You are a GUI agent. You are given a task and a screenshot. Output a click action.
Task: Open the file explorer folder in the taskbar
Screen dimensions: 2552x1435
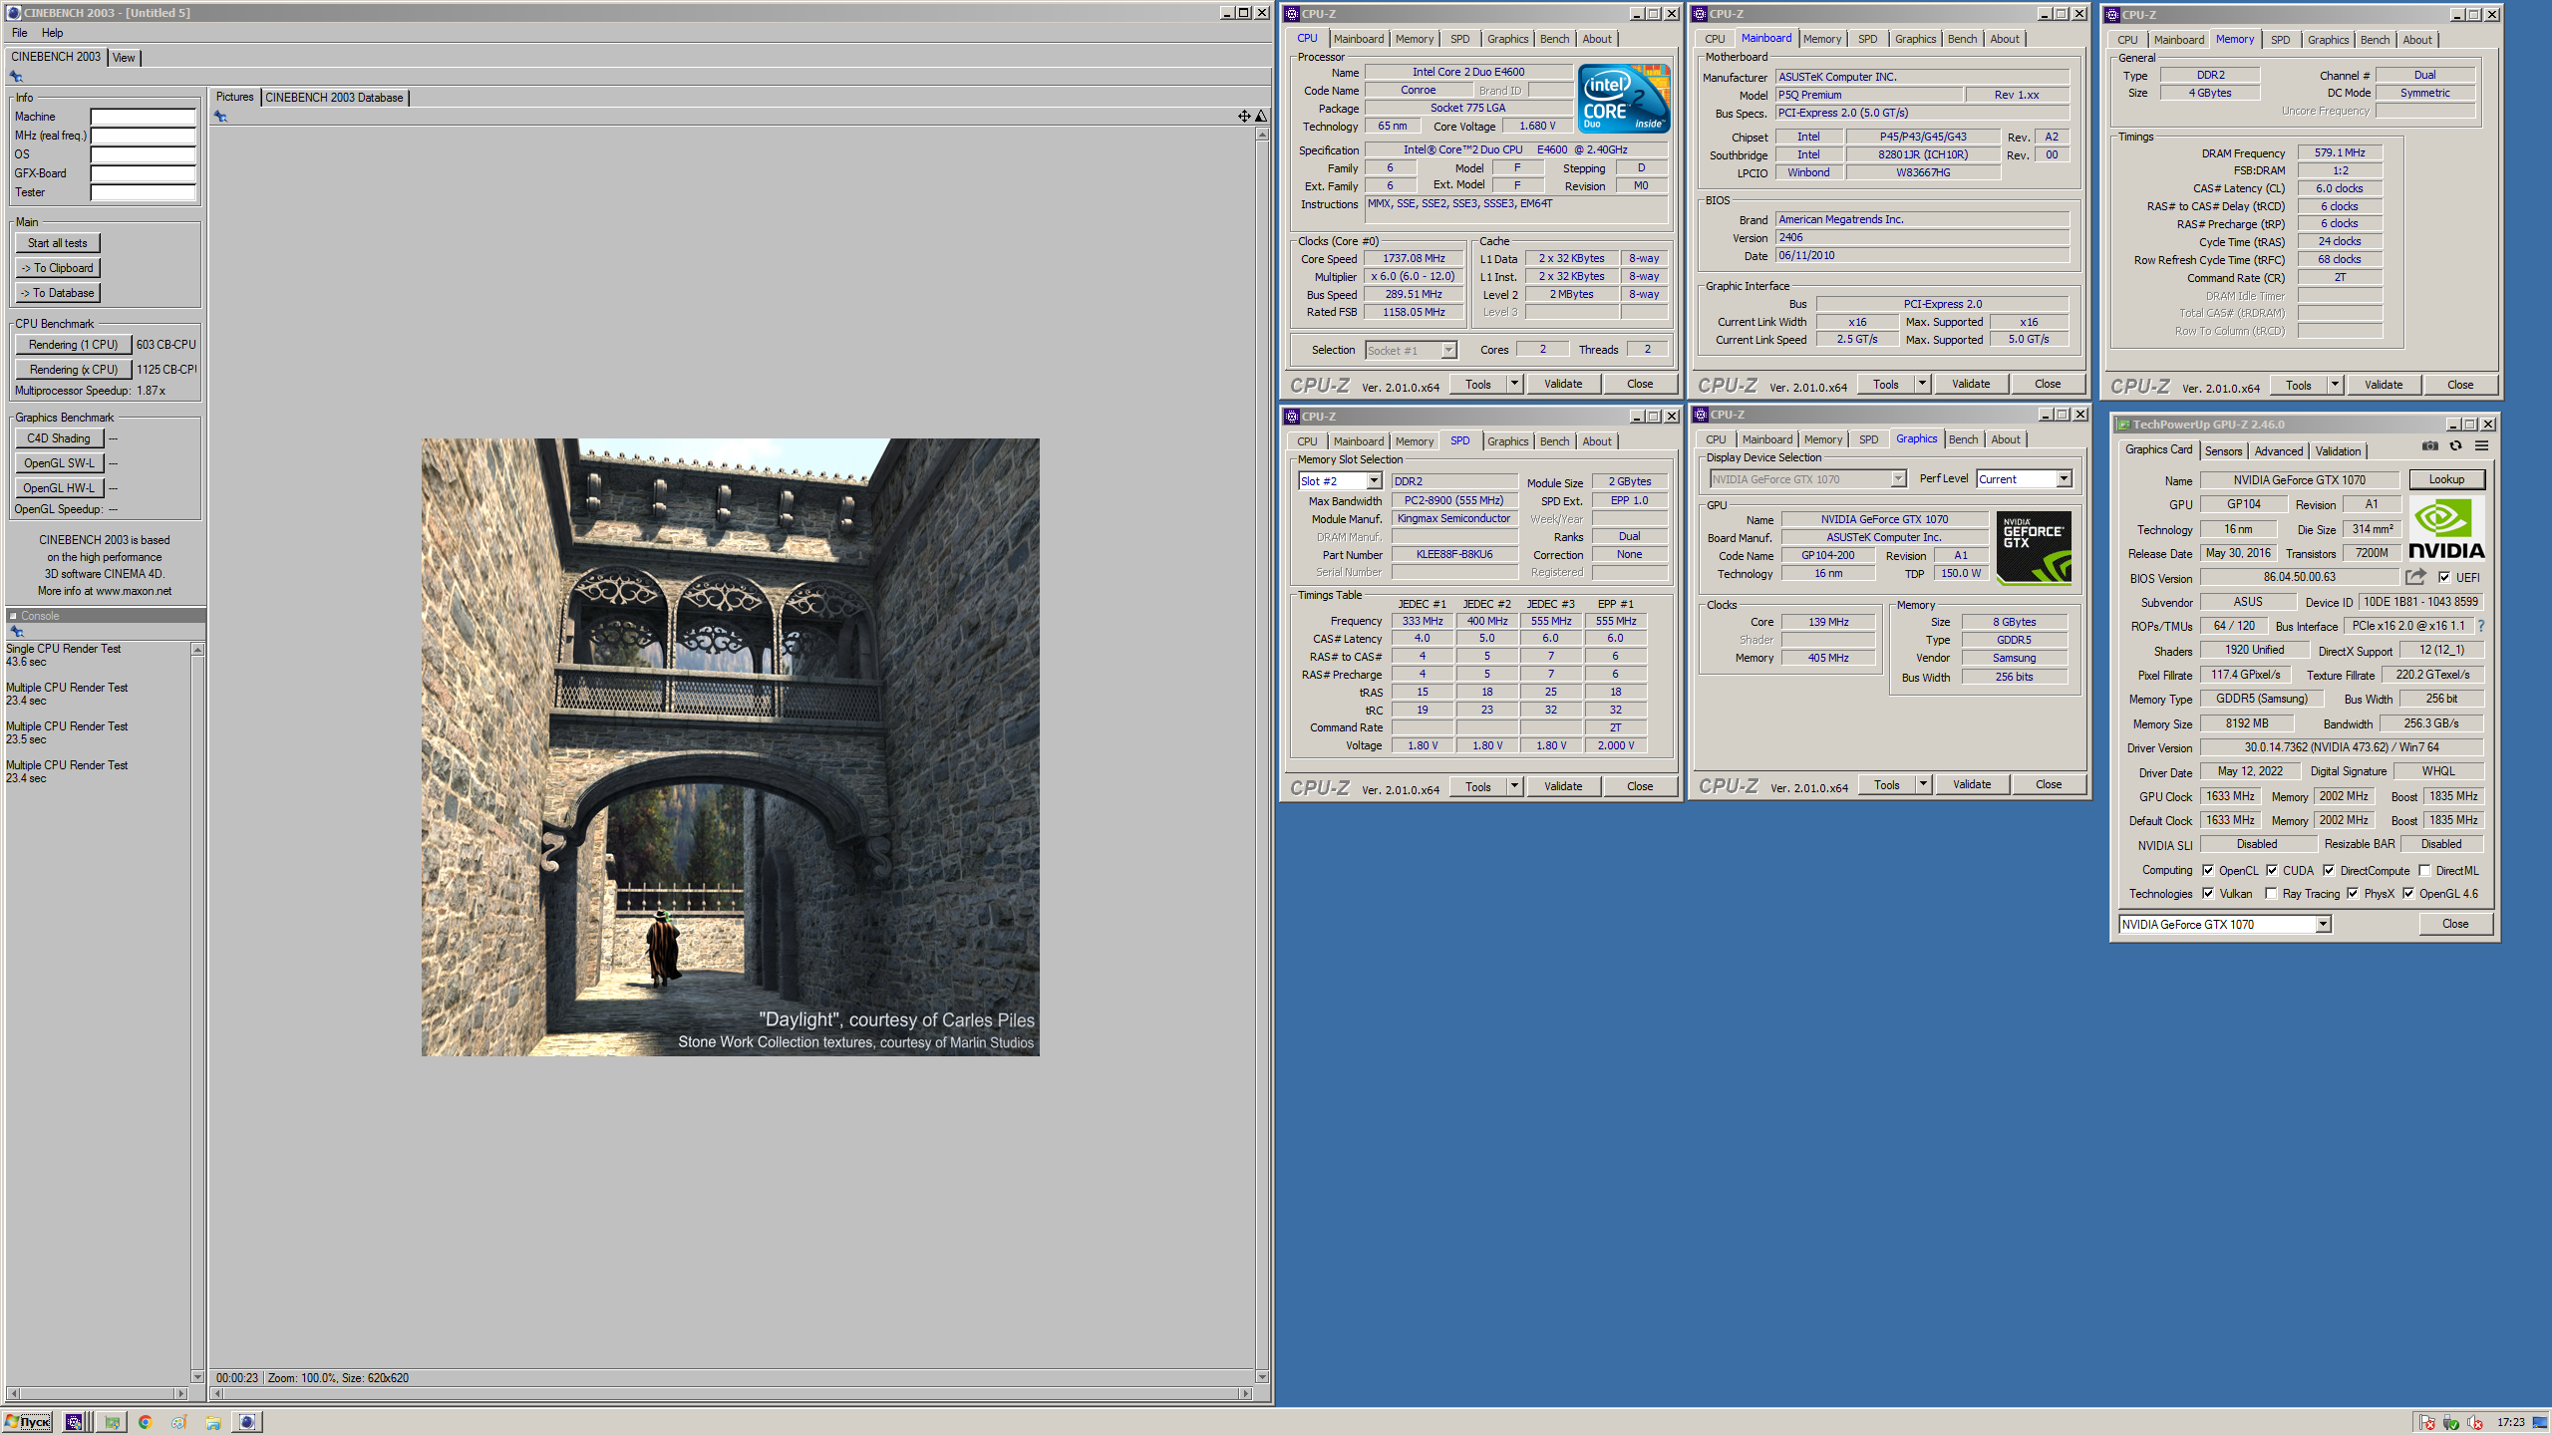pyautogui.click(x=212, y=1422)
